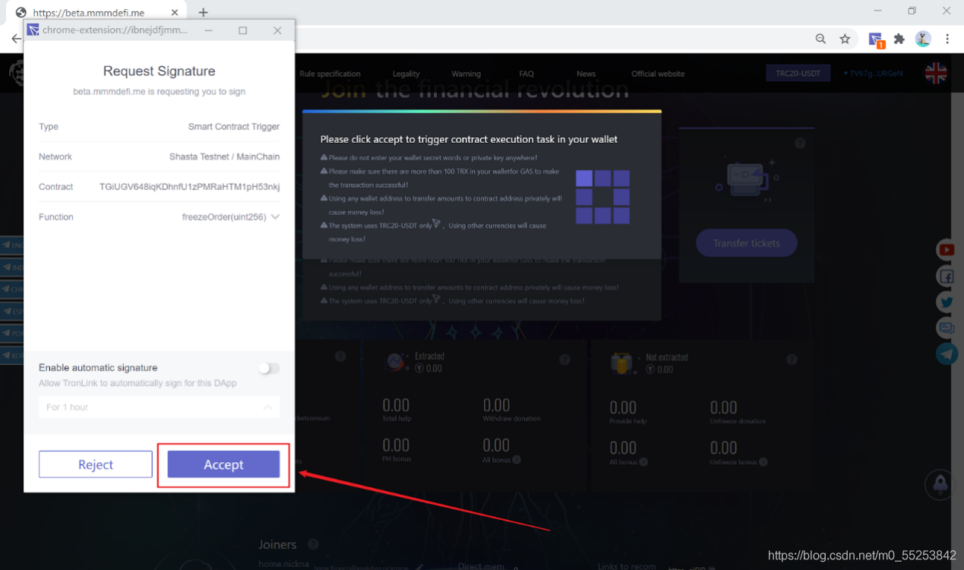Image resolution: width=964 pixels, height=570 pixels.
Task: Bookmark this page with the star icon
Action: click(x=845, y=39)
